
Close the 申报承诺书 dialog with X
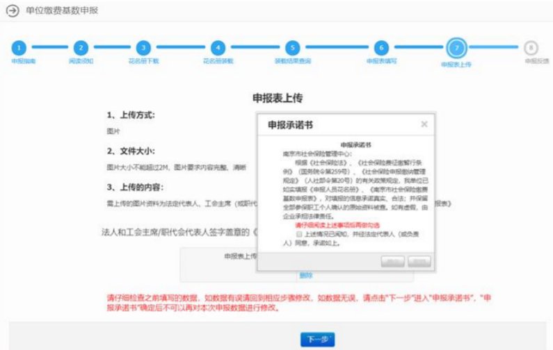[424, 124]
